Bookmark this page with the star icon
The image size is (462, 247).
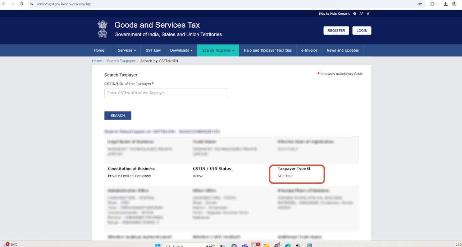pyautogui.click(x=420, y=4)
